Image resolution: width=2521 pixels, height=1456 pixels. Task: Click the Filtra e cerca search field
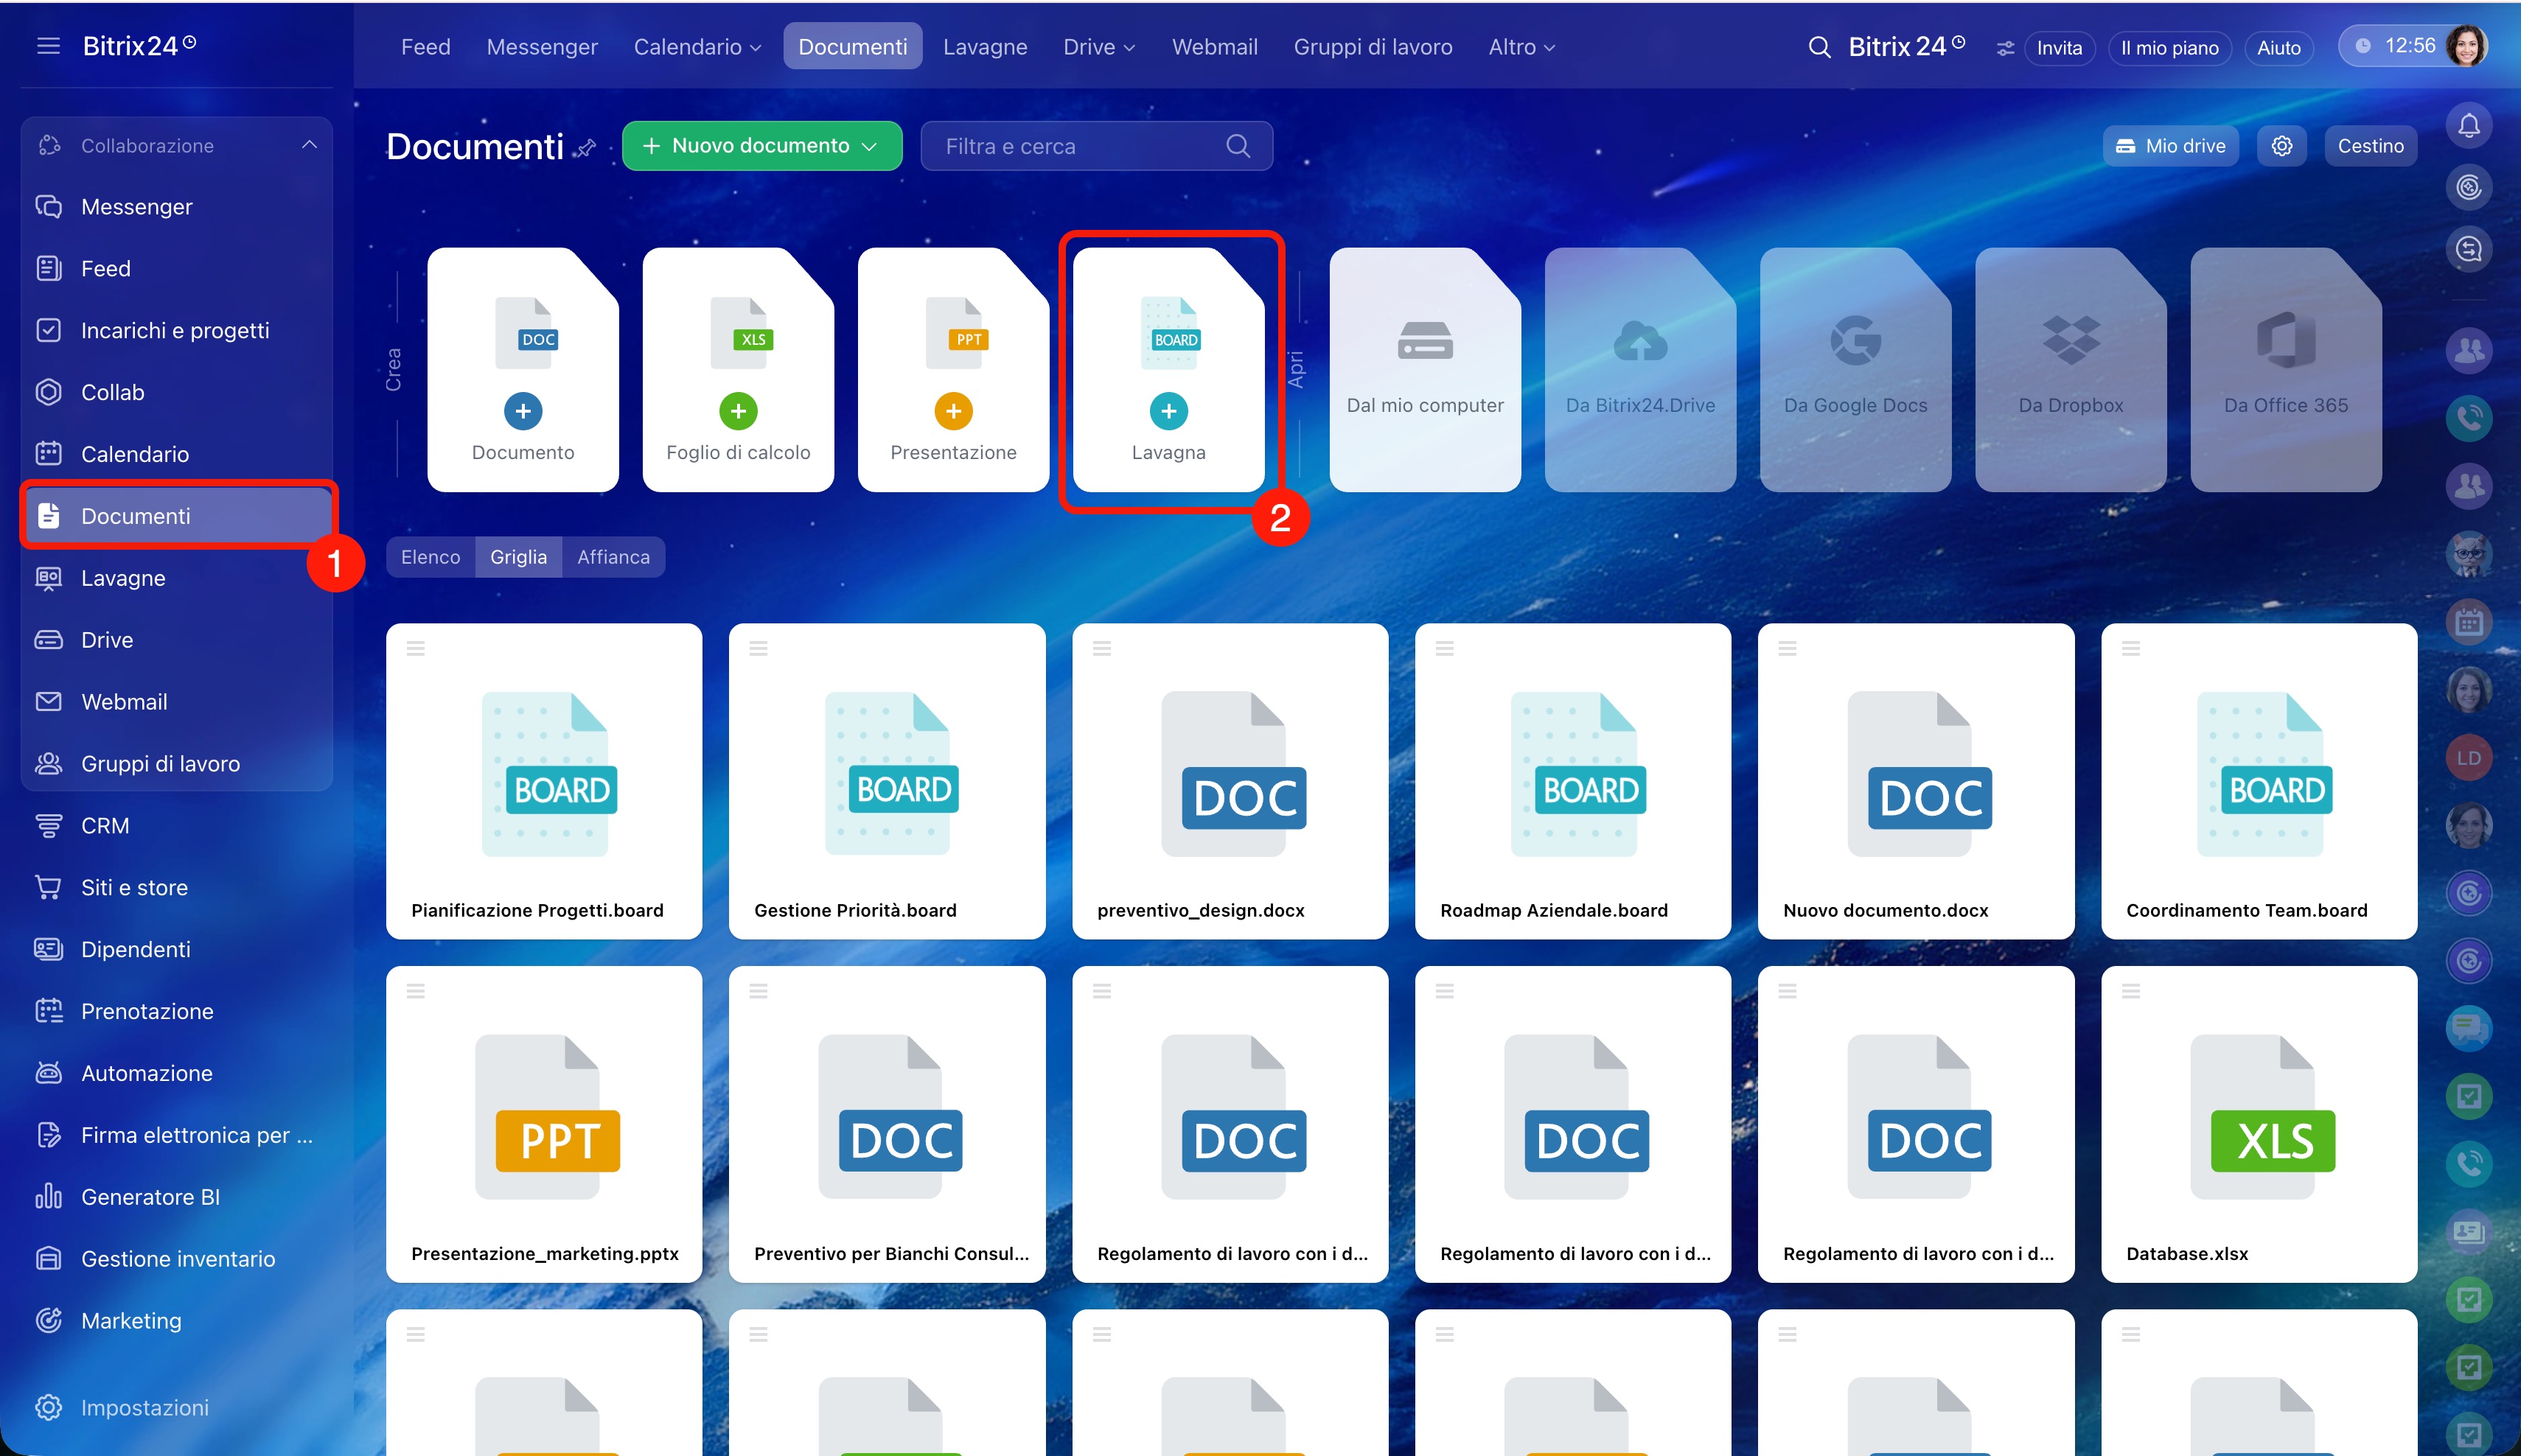1096,146
